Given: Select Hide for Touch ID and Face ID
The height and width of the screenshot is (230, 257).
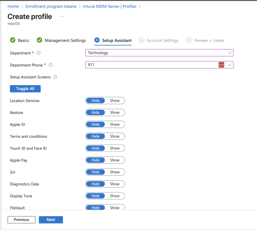Looking at the screenshot, I should point(96,148).
